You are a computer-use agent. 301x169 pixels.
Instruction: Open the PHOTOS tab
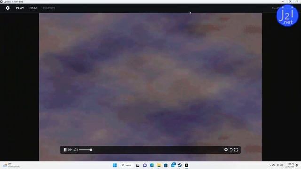pyautogui.click(x=49, y=8)
